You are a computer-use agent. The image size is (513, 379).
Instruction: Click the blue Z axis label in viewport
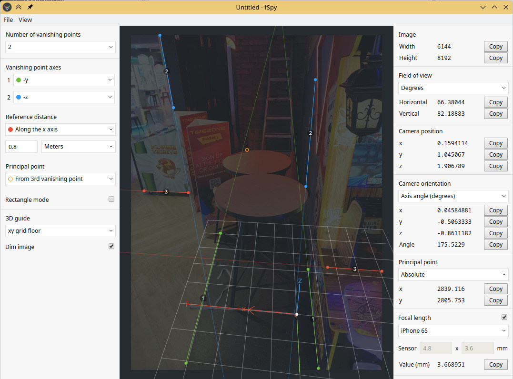(300, 281)
